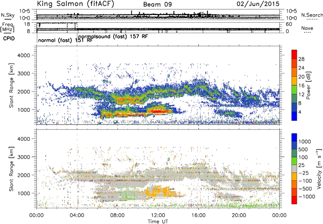This screenshot has width=323, height=224.
Task: Click red segment of power color bar
Action: point(294,54)
